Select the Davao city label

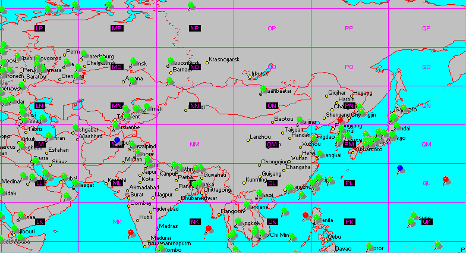[x=344, y=249]
